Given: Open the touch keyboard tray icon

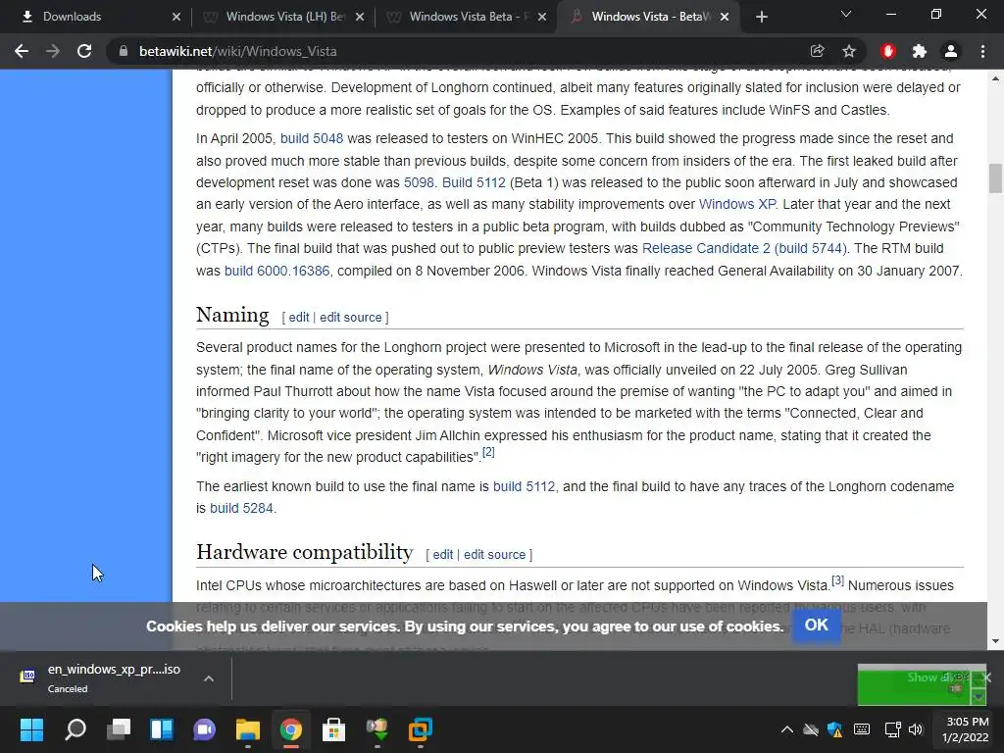Looking at the screenshot, I should (862, 729).
